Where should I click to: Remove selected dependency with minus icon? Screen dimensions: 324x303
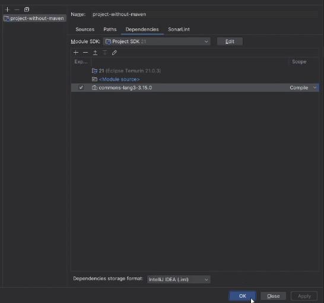(x=85, y=53)
